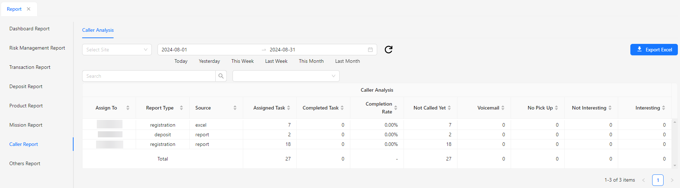Viewport: 680px width, 188px height.
Task: Click inside the Search text field
Action: (149, 76)
